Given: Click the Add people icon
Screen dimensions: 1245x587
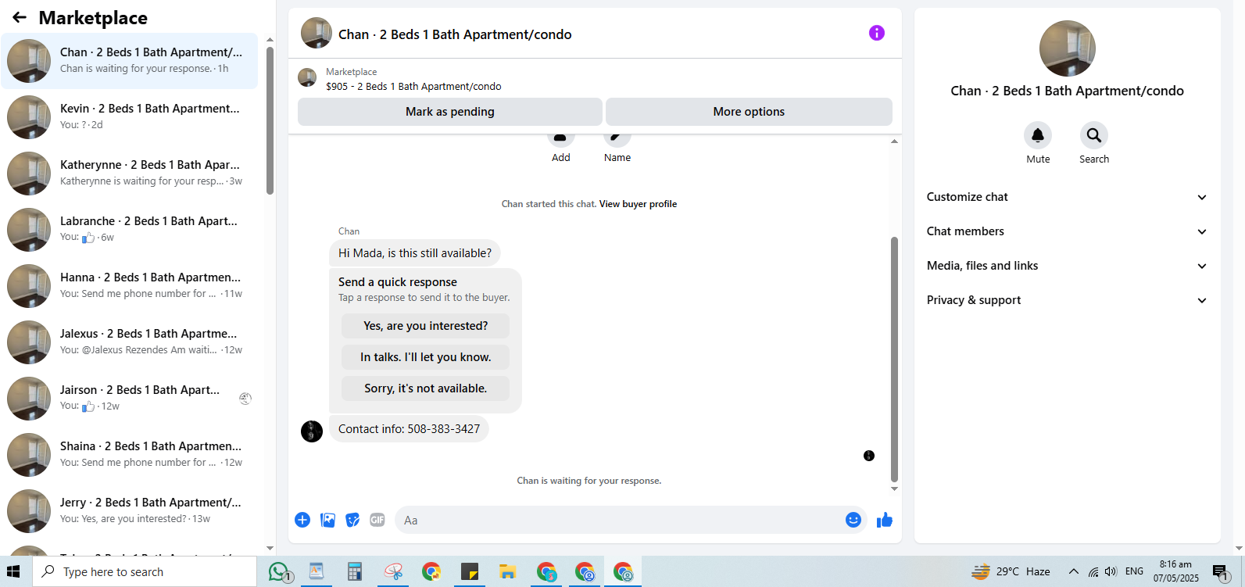Looking at the screenshot, I should [561, 138].
